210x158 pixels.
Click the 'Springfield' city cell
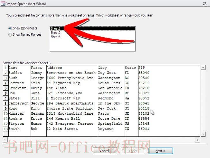[x=111, y=124]
